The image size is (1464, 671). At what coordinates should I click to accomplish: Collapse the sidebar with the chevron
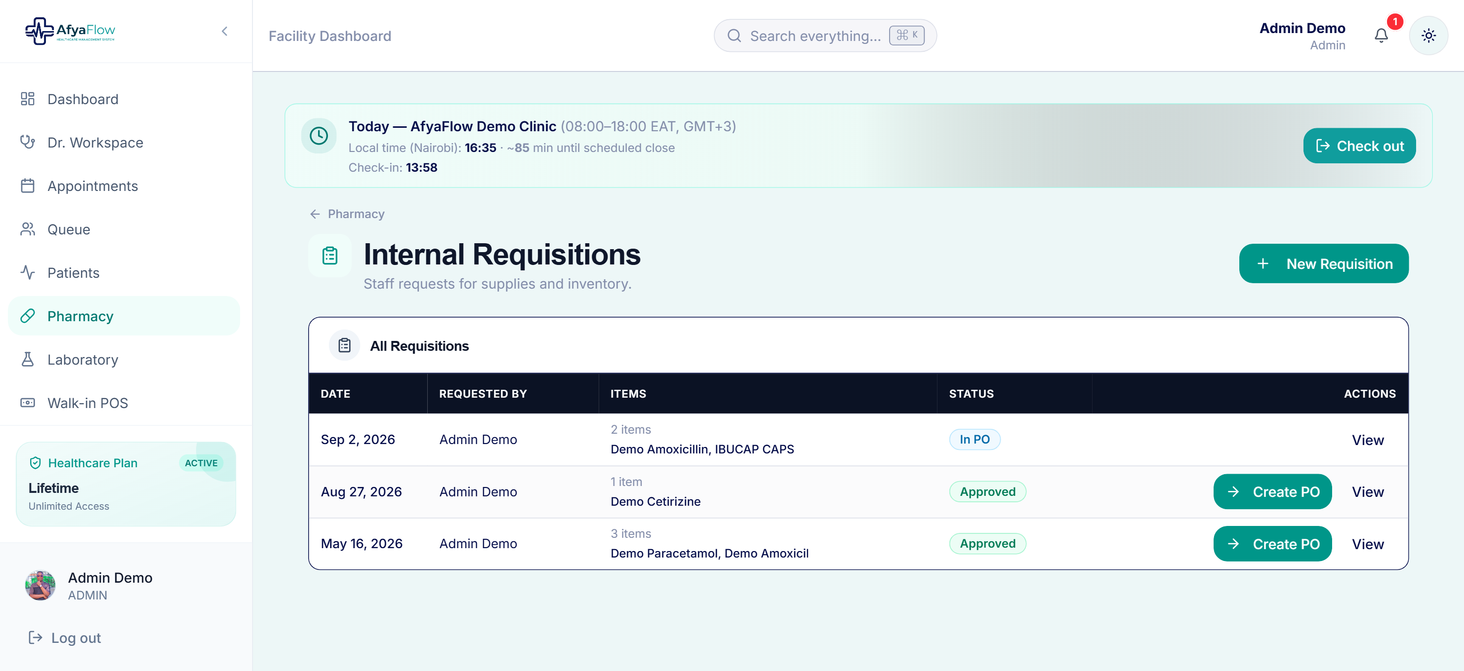tap(224, 31)
